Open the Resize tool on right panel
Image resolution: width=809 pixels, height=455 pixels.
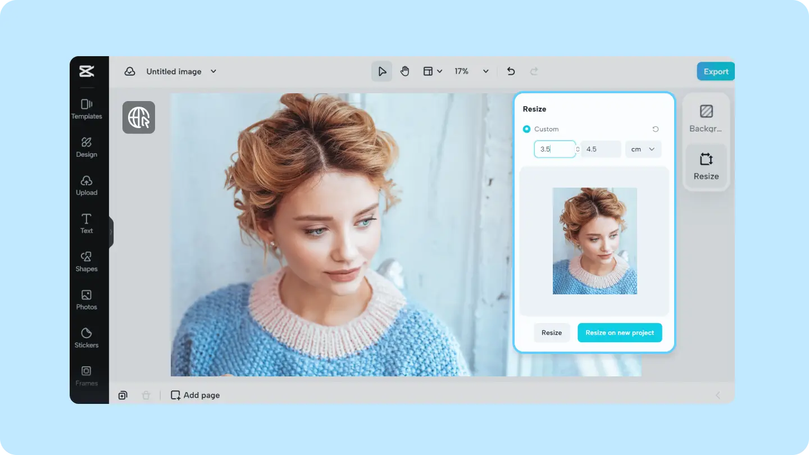click(706, 166)
